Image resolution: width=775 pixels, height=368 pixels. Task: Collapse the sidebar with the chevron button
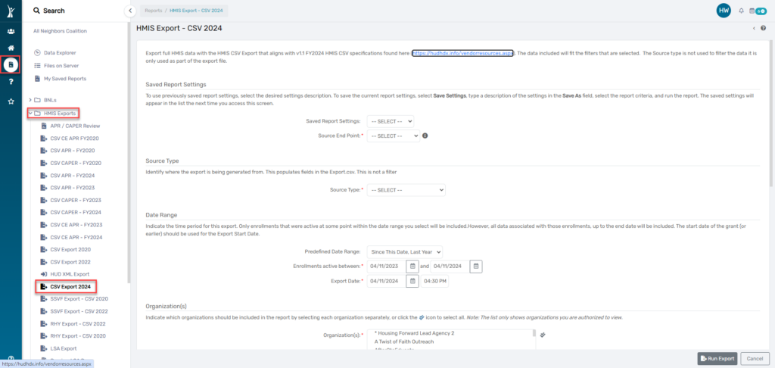pos(129,11)
